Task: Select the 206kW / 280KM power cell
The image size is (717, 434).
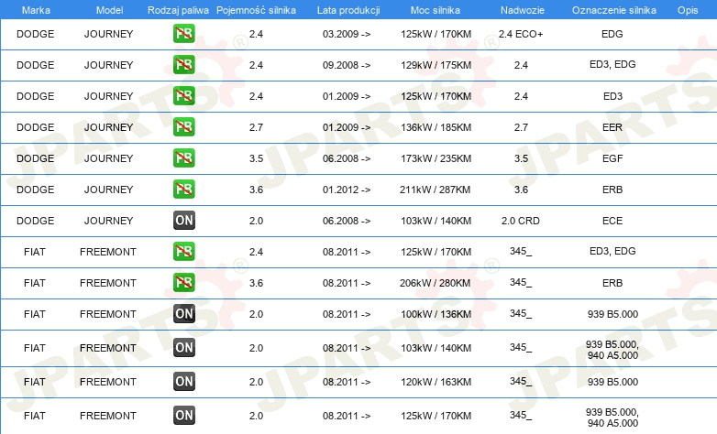Action: 435,283
